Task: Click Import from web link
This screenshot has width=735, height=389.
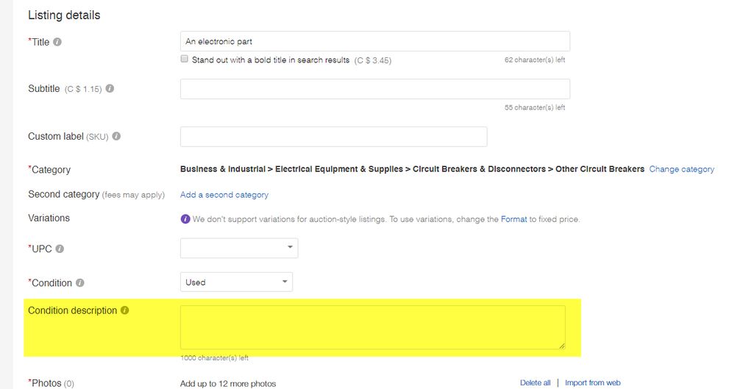Action: (592, 383)
